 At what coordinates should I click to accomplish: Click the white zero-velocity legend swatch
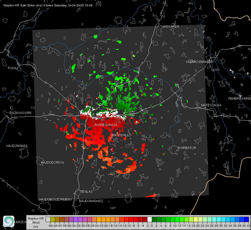pyautogui.click(x=149, y=219)
